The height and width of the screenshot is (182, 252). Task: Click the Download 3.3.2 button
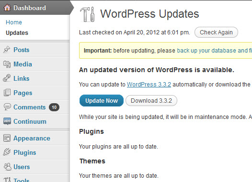(151, 101)
